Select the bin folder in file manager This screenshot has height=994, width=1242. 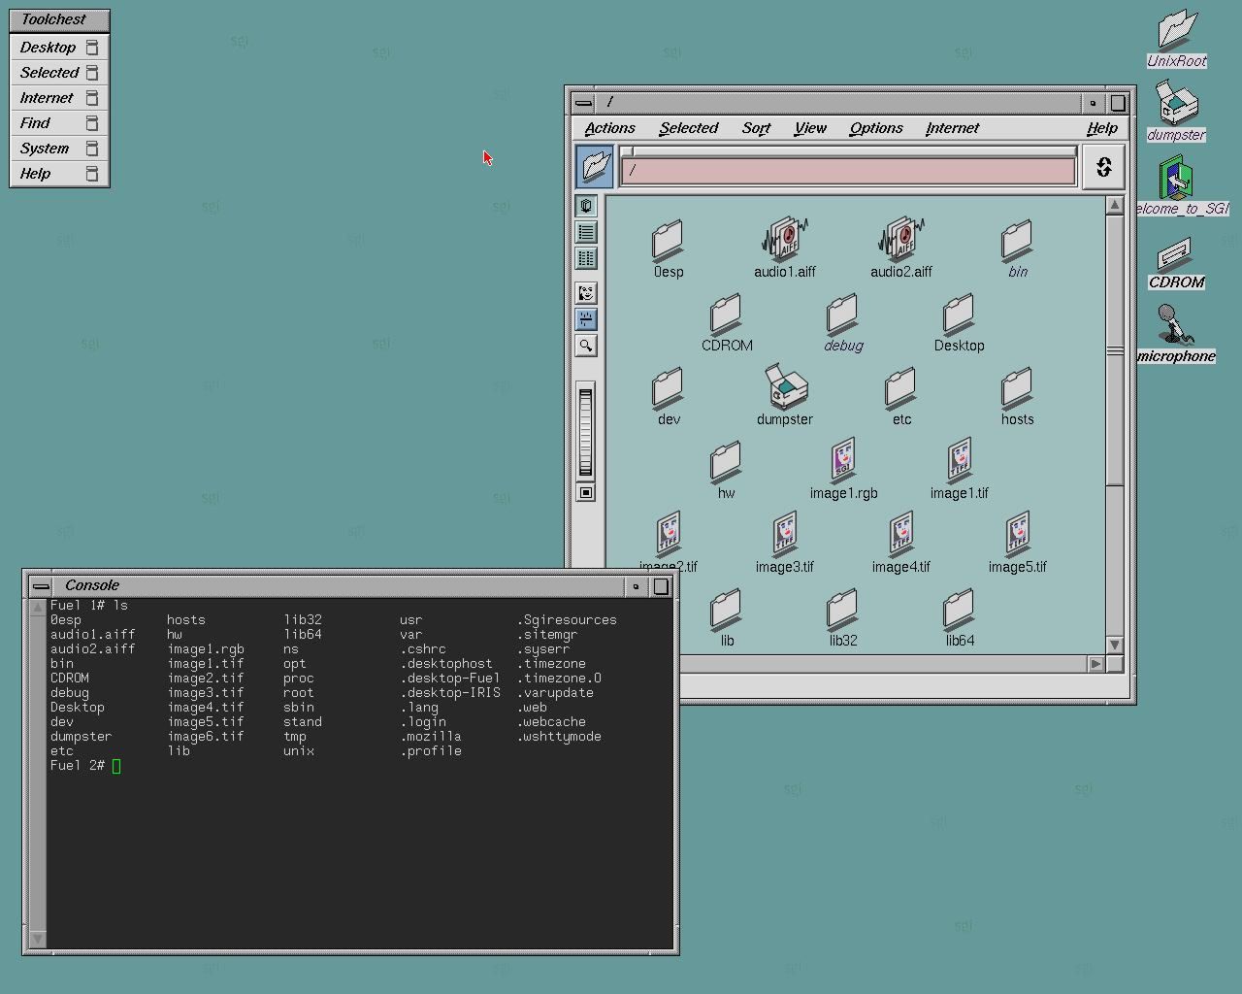click(1018, 248)
